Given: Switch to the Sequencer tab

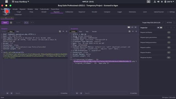Looking at the screenshot, I should click(82, 12).
